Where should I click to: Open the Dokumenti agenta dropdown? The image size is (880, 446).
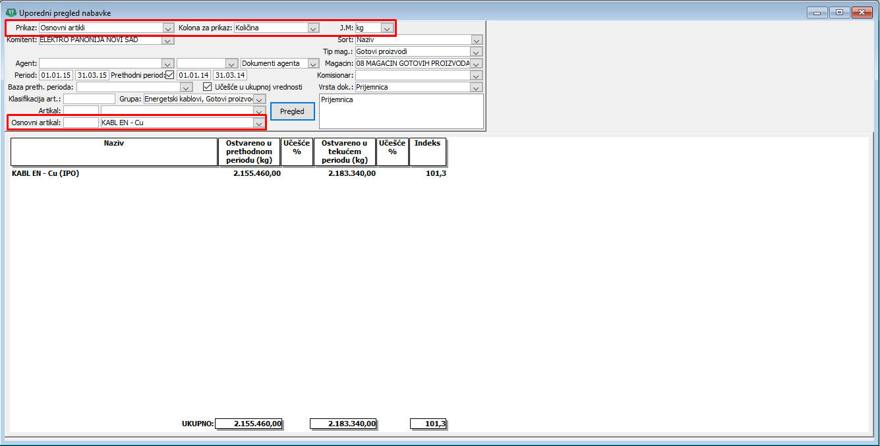pyautogui.click(x=313, y=64)
